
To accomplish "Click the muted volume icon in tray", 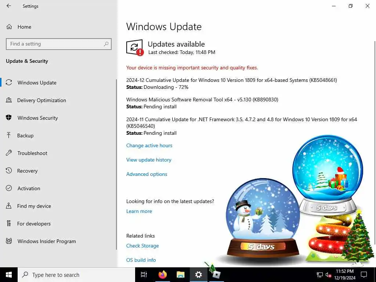I will pos(328,275).
